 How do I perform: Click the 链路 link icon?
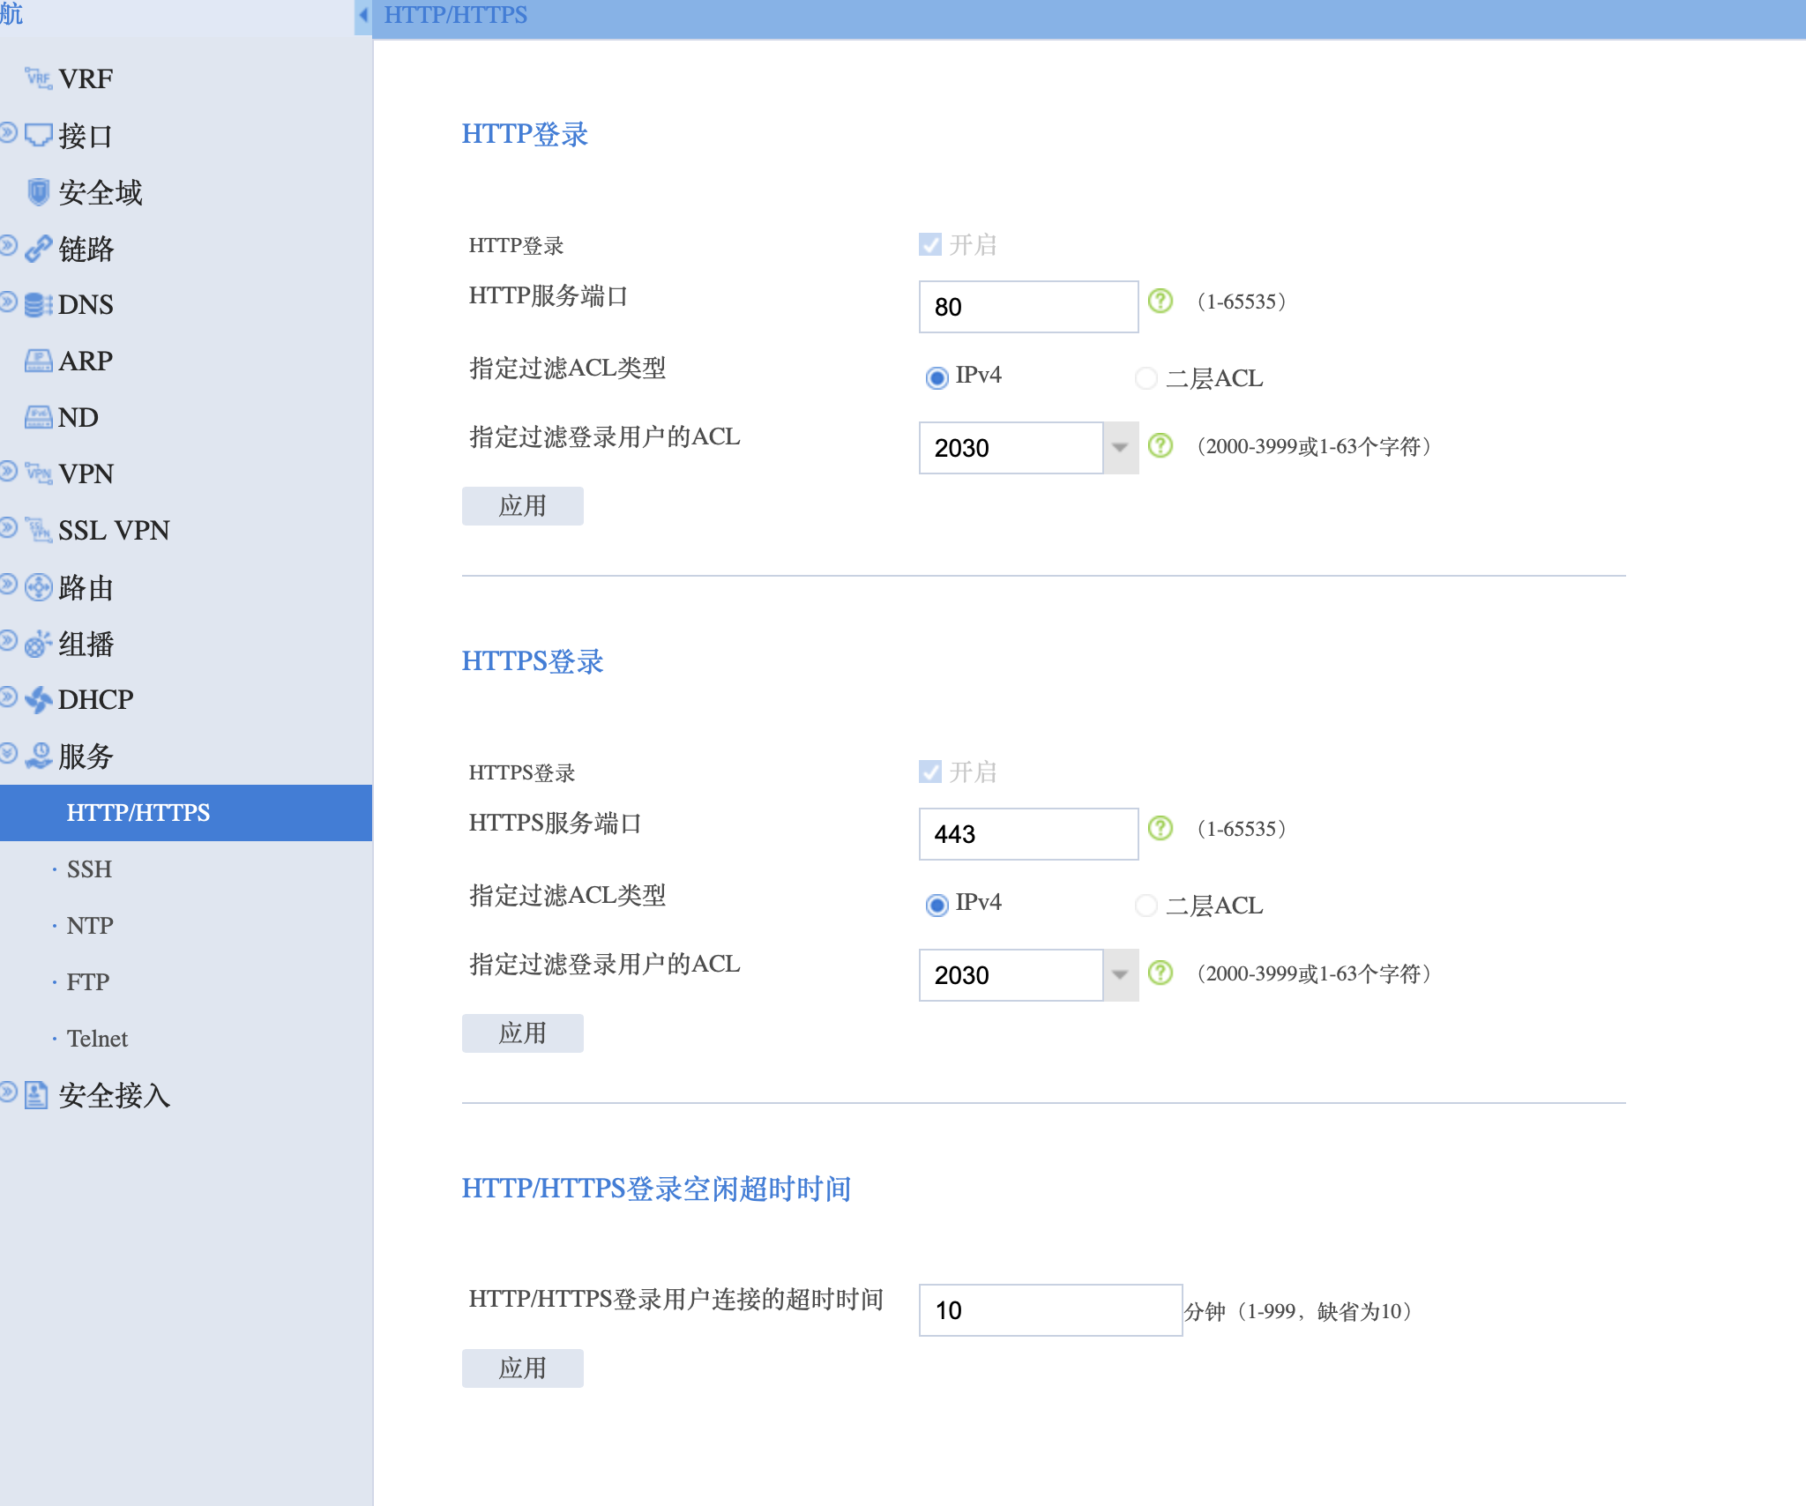(x=38, y=249)
